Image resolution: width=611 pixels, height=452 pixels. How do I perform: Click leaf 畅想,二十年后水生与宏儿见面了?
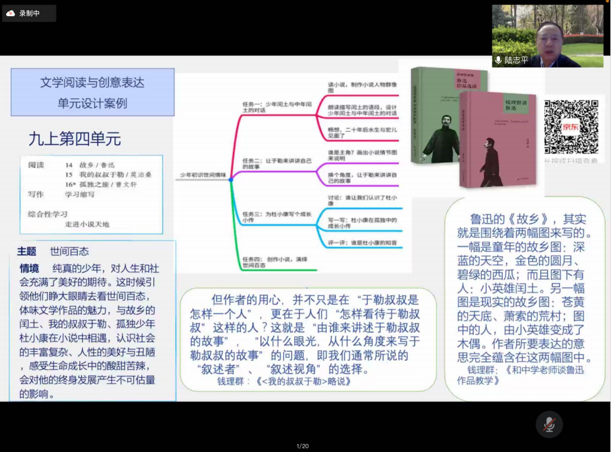(x=363, y=133)
